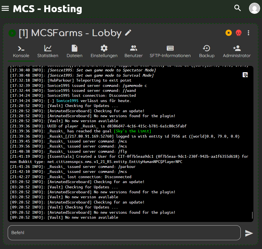Stop the server with orange button
This screenshot has height=249, width=262.
[228, 33]
